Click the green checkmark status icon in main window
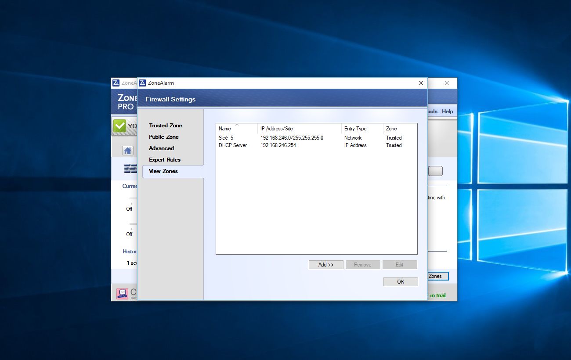Screen dimensions: 571x360 119,126
